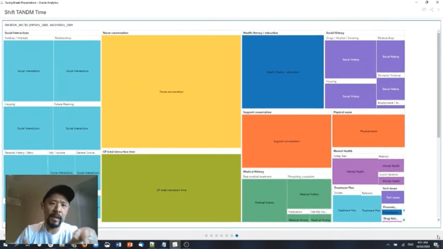
Task: Close presentation mode with the header X icon
Action: [x=438, y=9]
